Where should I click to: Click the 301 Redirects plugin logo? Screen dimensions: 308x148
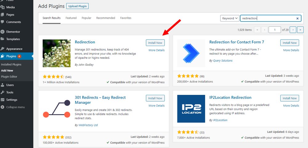(x=57, y=109)
